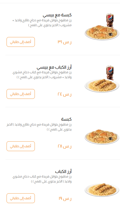Click the description under كبسة مع بيبسي

coord(42,23)
